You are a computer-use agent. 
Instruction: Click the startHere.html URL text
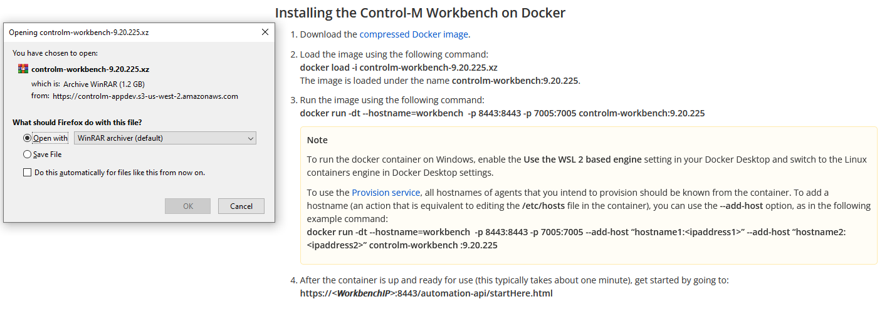click(426, 293)
